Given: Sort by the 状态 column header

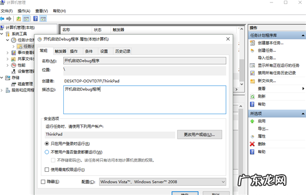Looking at the screenshot, I should [x=97, y=30].
